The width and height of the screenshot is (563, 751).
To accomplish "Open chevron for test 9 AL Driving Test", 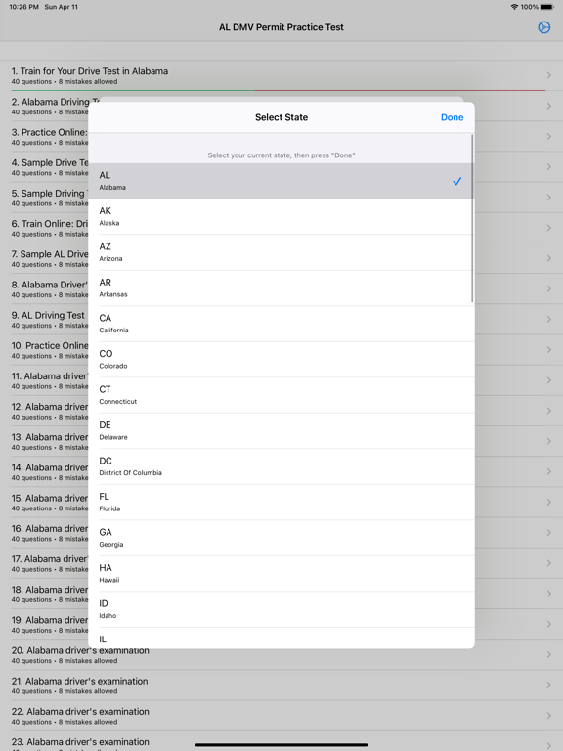I will click(549, 319).
